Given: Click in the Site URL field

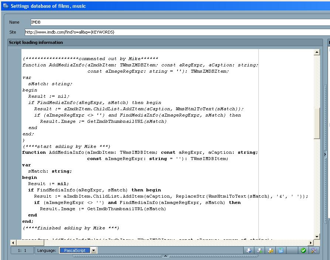Looking at the screenshot, I should pyautogui.click(x=177, y=32).
